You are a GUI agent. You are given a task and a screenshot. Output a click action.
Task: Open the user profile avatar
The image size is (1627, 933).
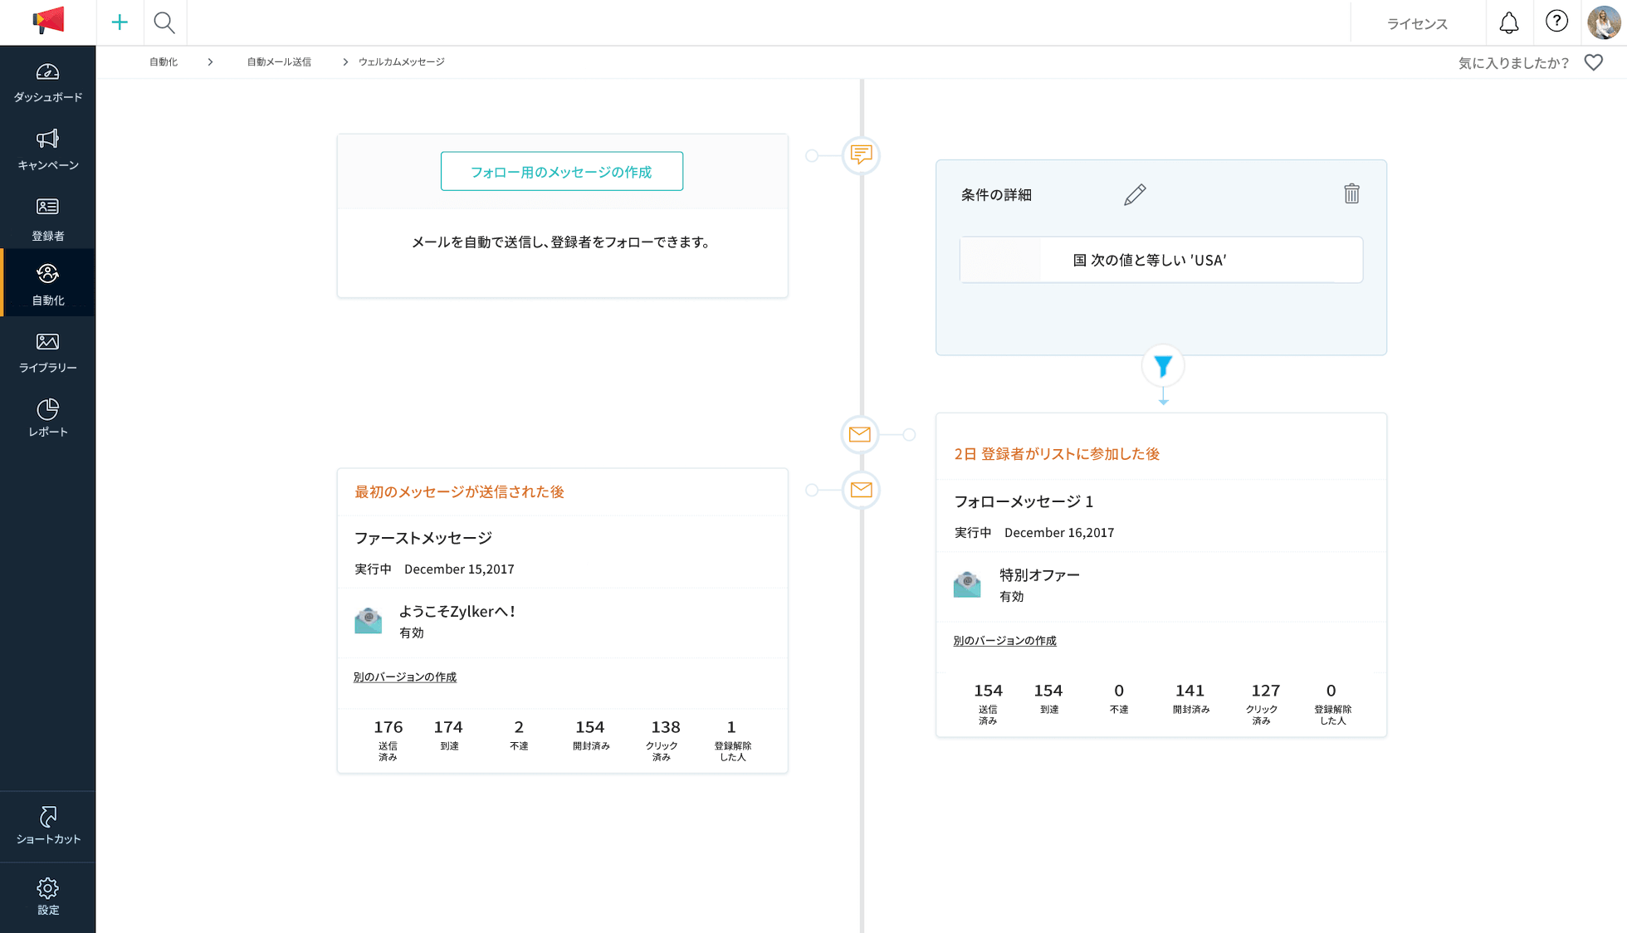click(x=1604, y=22)
